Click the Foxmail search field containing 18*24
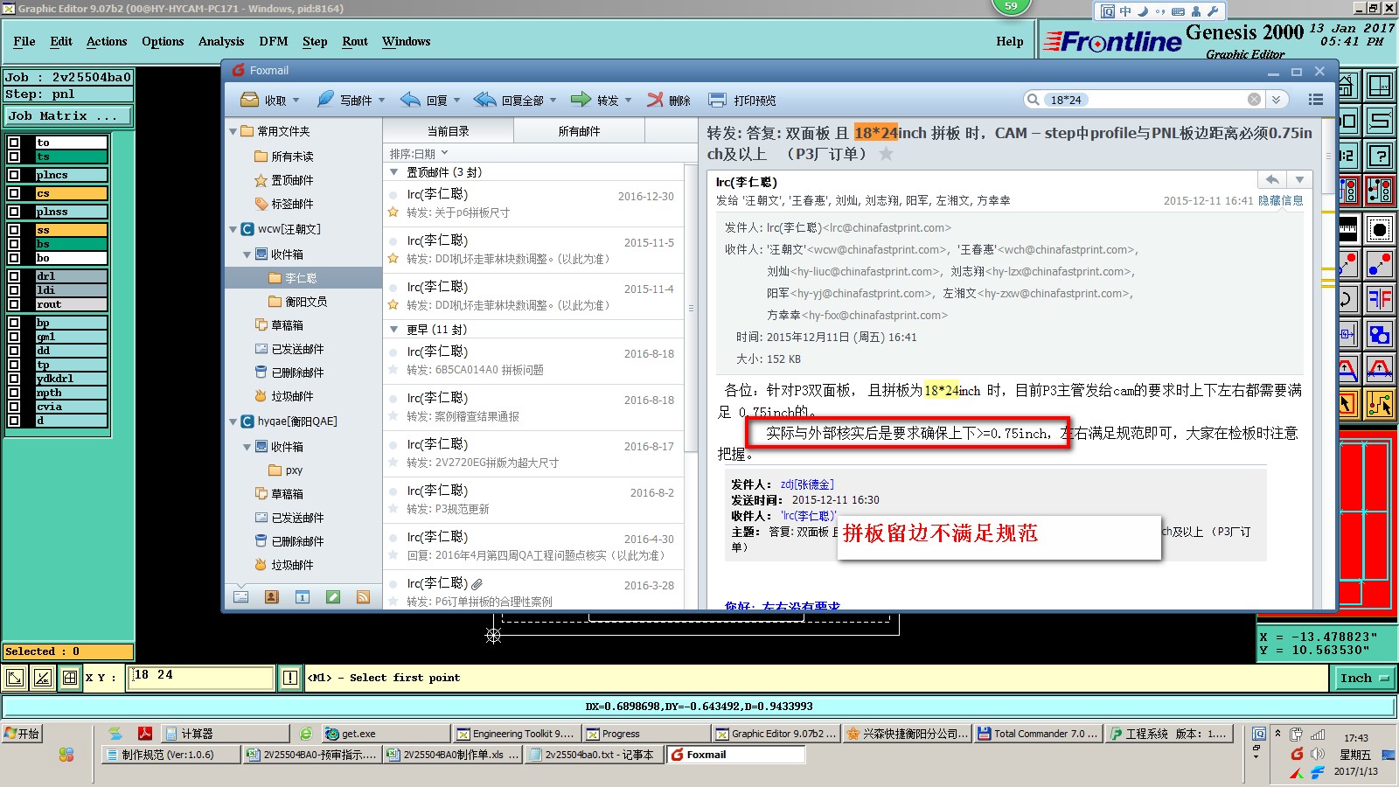The width and height of the screenshot is (1399, 787). [x=1145, y=100]
